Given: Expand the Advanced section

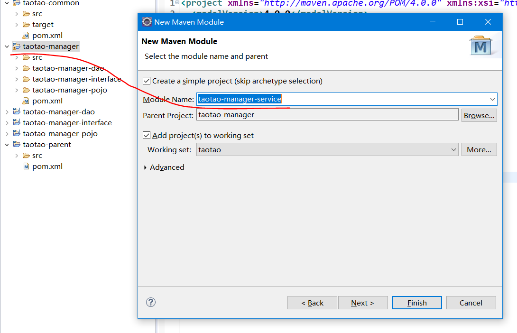Looking at the screenshot, I should 145,167.
